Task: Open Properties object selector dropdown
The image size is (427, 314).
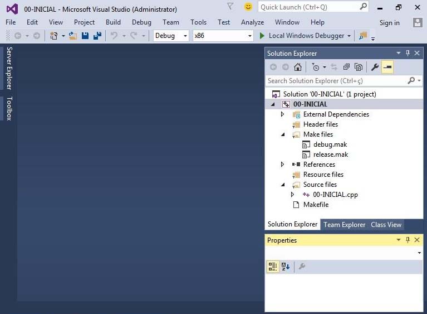Action: [419, 253]
